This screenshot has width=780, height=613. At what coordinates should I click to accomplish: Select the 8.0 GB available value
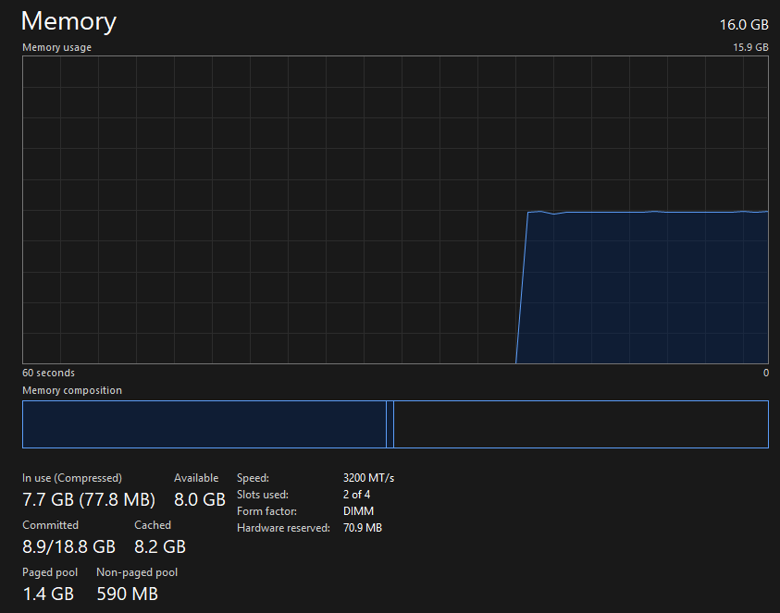coord(200,499)
